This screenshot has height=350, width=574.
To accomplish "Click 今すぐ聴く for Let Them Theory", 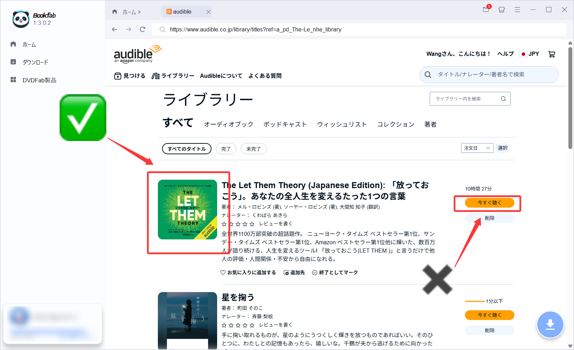I will pyautogui.click(x=489, y=203).
